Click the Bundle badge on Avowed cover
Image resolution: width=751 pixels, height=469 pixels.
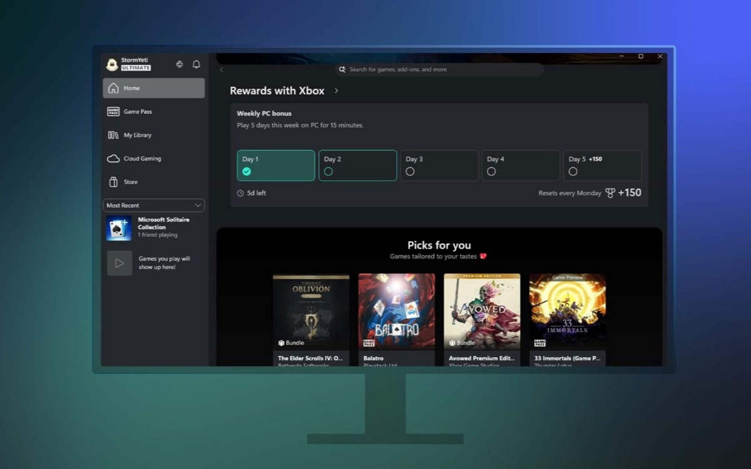pyautogui.click(x=462, y=343)
